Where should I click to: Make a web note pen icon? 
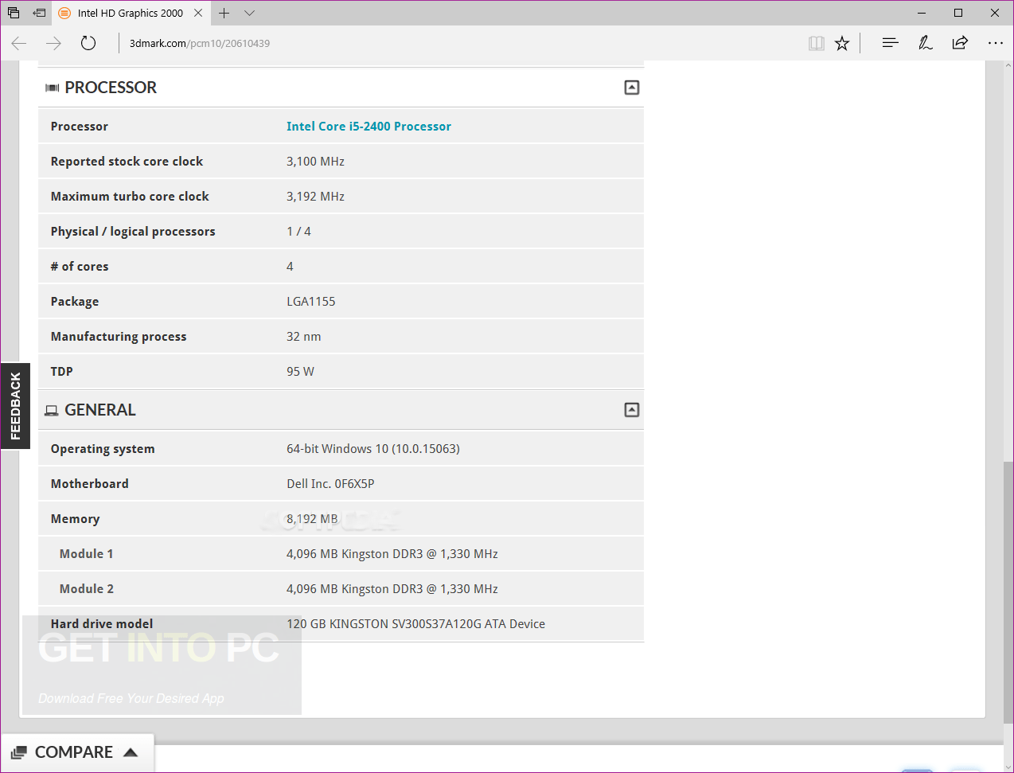point(925,43)
